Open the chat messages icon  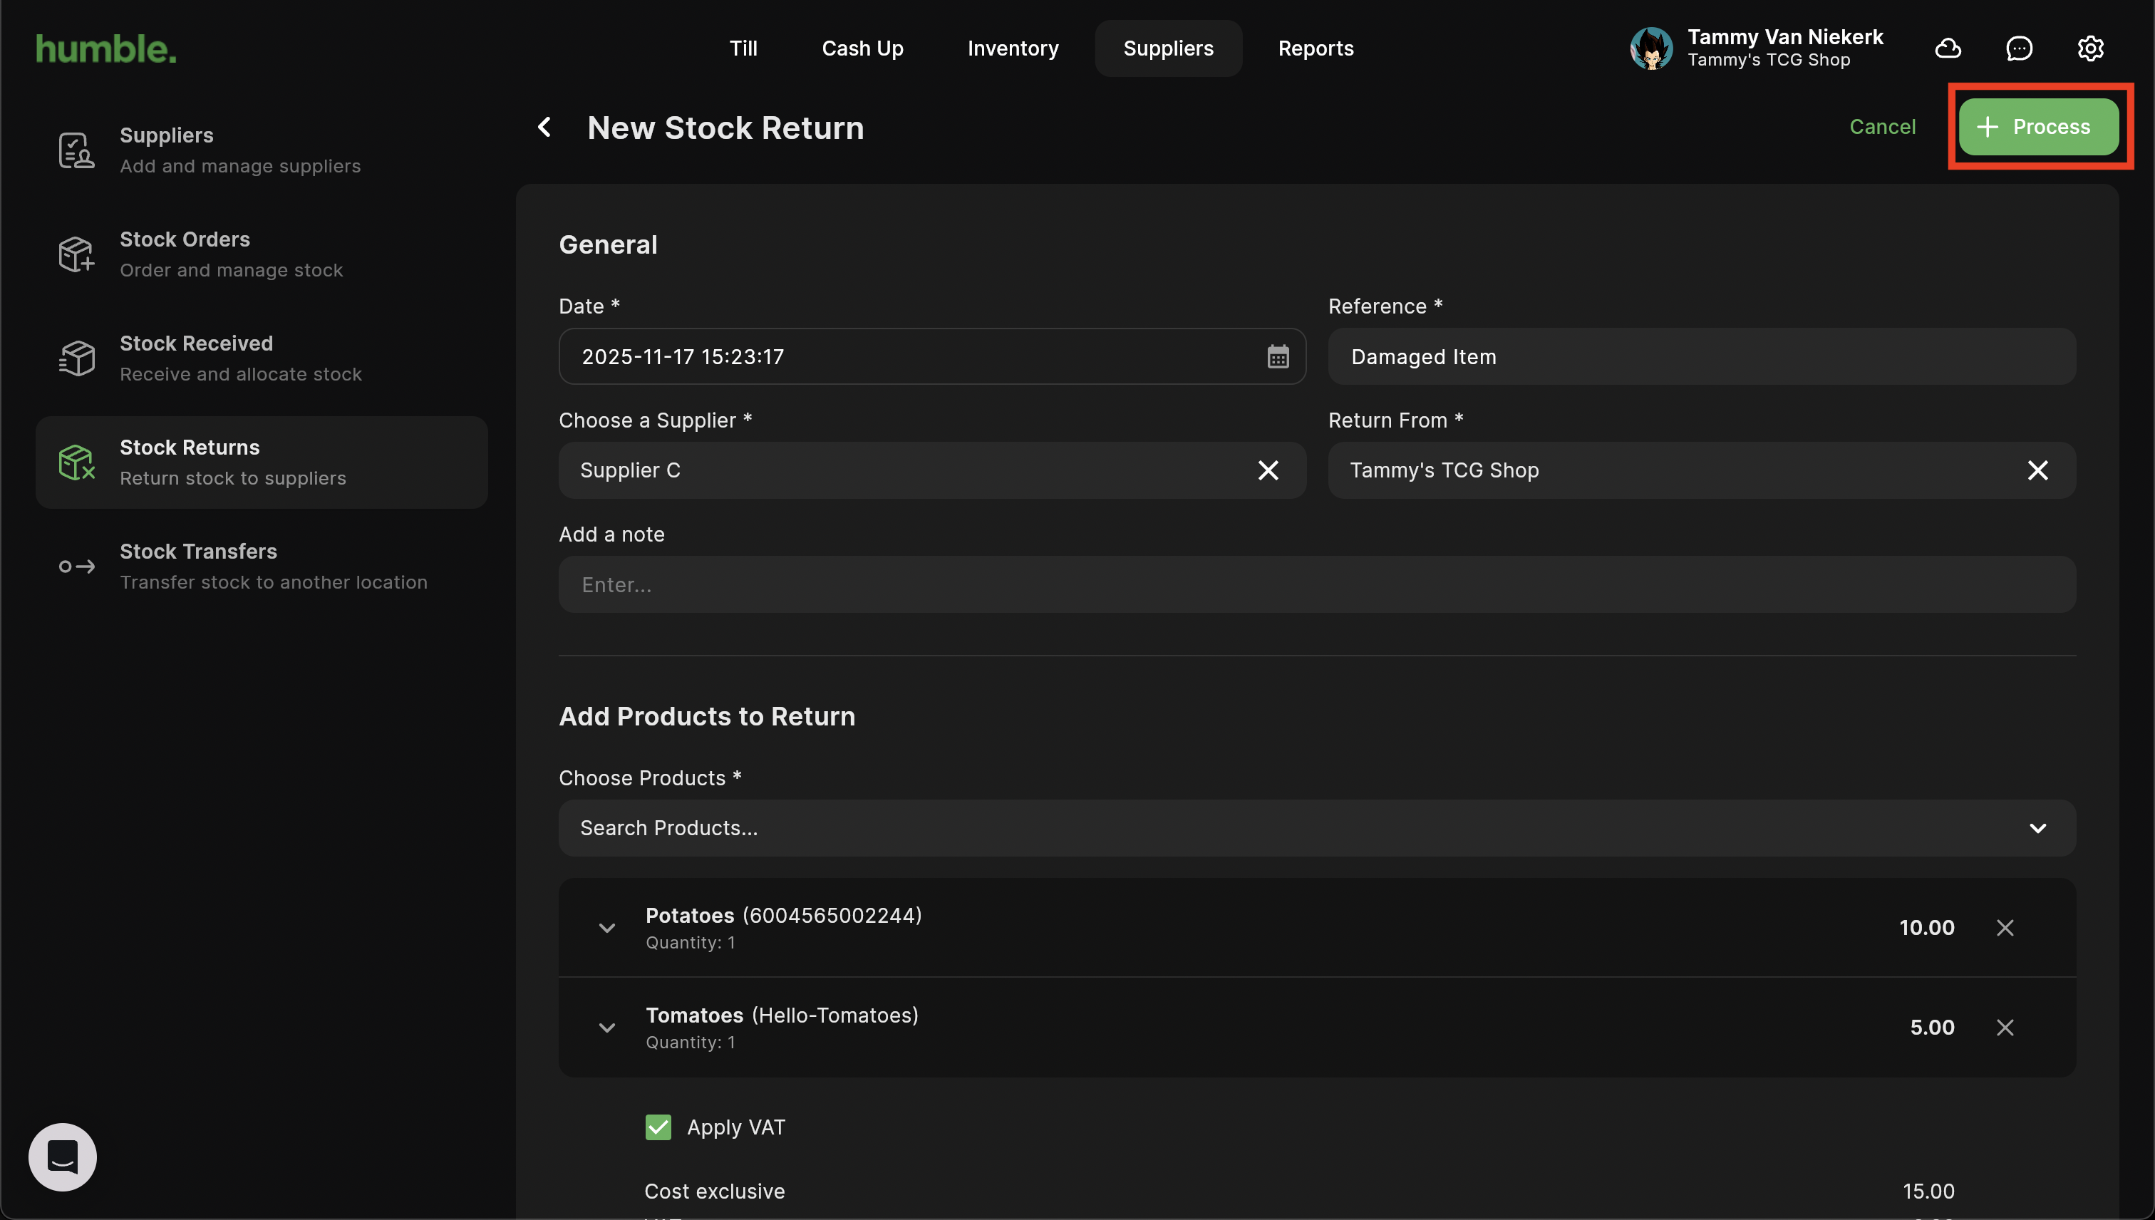click(2018, 48)
